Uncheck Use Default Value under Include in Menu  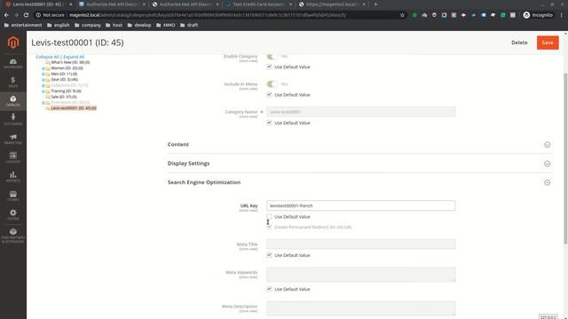(269, 95)
